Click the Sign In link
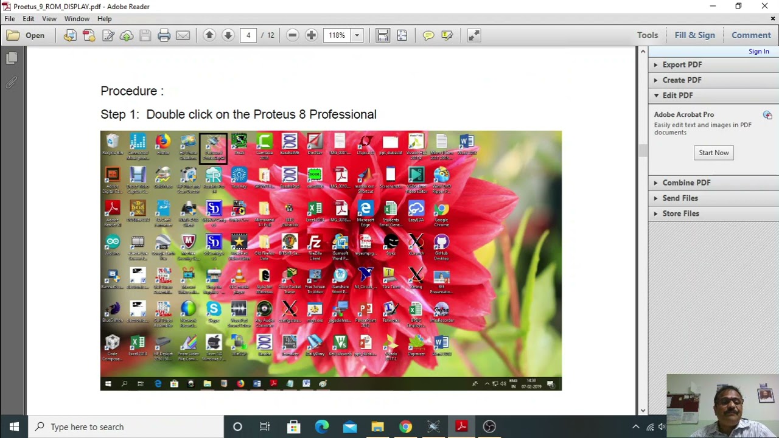 tap(759, 52)
